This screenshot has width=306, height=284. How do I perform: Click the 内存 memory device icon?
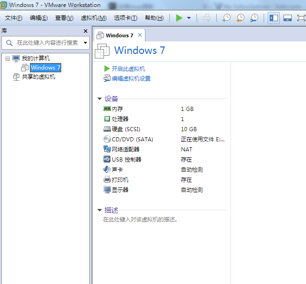[x=107, y=109]
